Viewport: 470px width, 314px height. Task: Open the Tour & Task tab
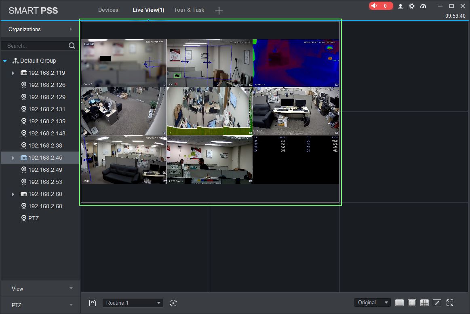(189, 10)
